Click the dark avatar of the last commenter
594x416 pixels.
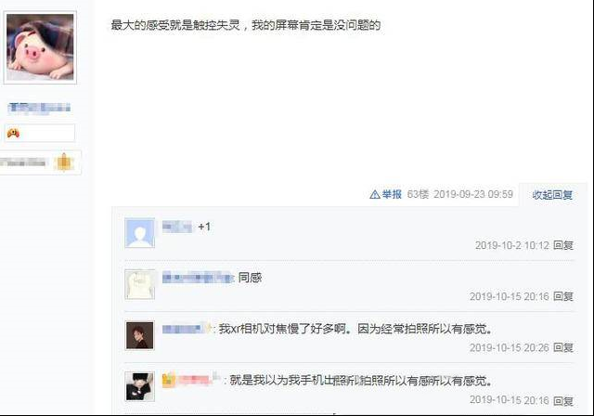(140, 386)
